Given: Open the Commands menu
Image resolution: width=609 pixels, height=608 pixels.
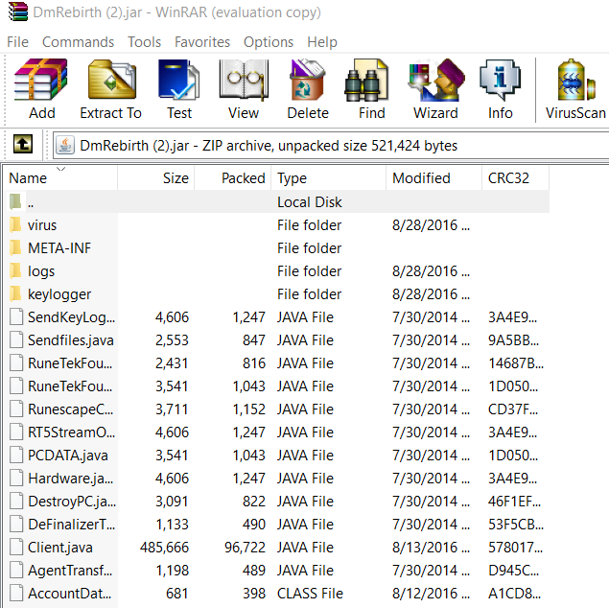Looking at the screenshot, I should (x=78, y=41).
